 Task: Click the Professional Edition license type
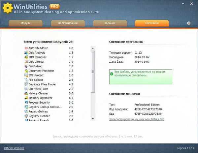(147, 105)
